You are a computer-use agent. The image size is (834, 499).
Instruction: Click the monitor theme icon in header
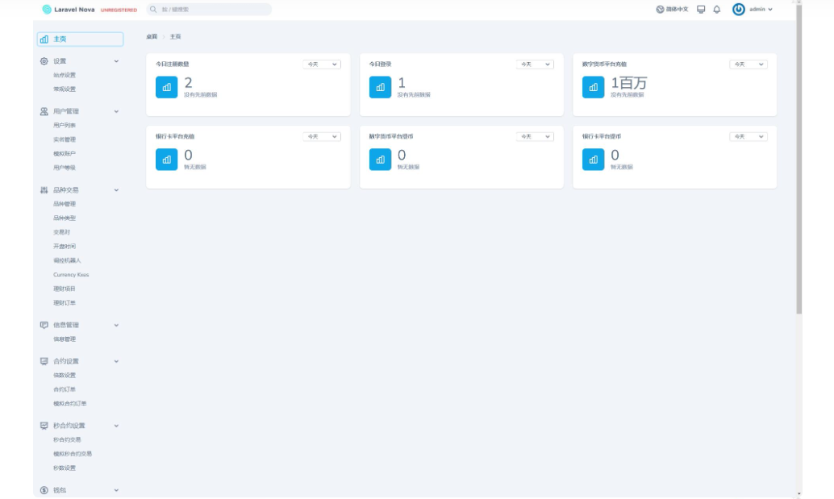tap(701, 10)
